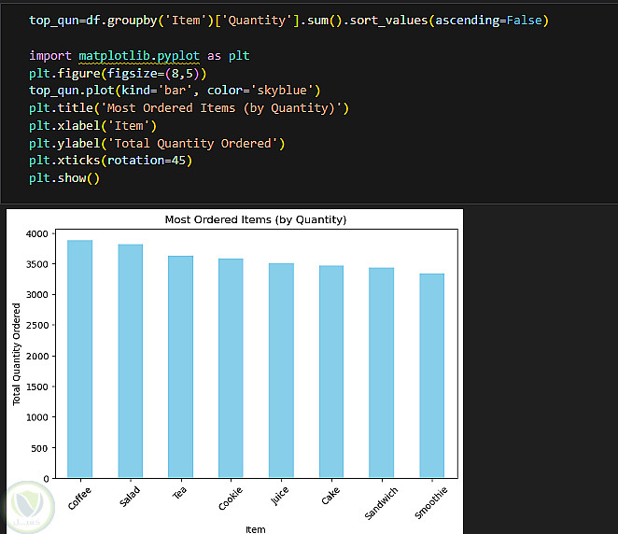
Task: Click the 'Coffee' x-axis tick label
Action: pos(78,496)
